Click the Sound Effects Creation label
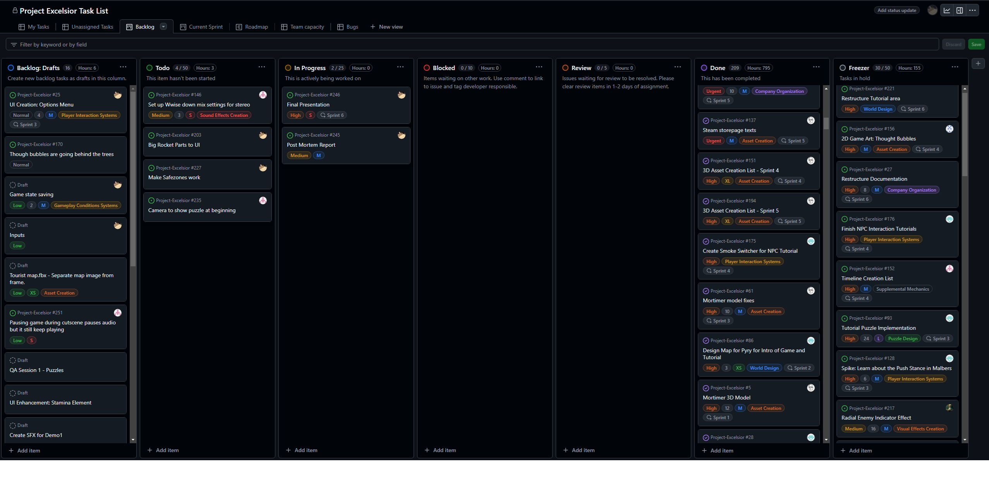Screen dimensions: 989x485 [x=224, y=115]
